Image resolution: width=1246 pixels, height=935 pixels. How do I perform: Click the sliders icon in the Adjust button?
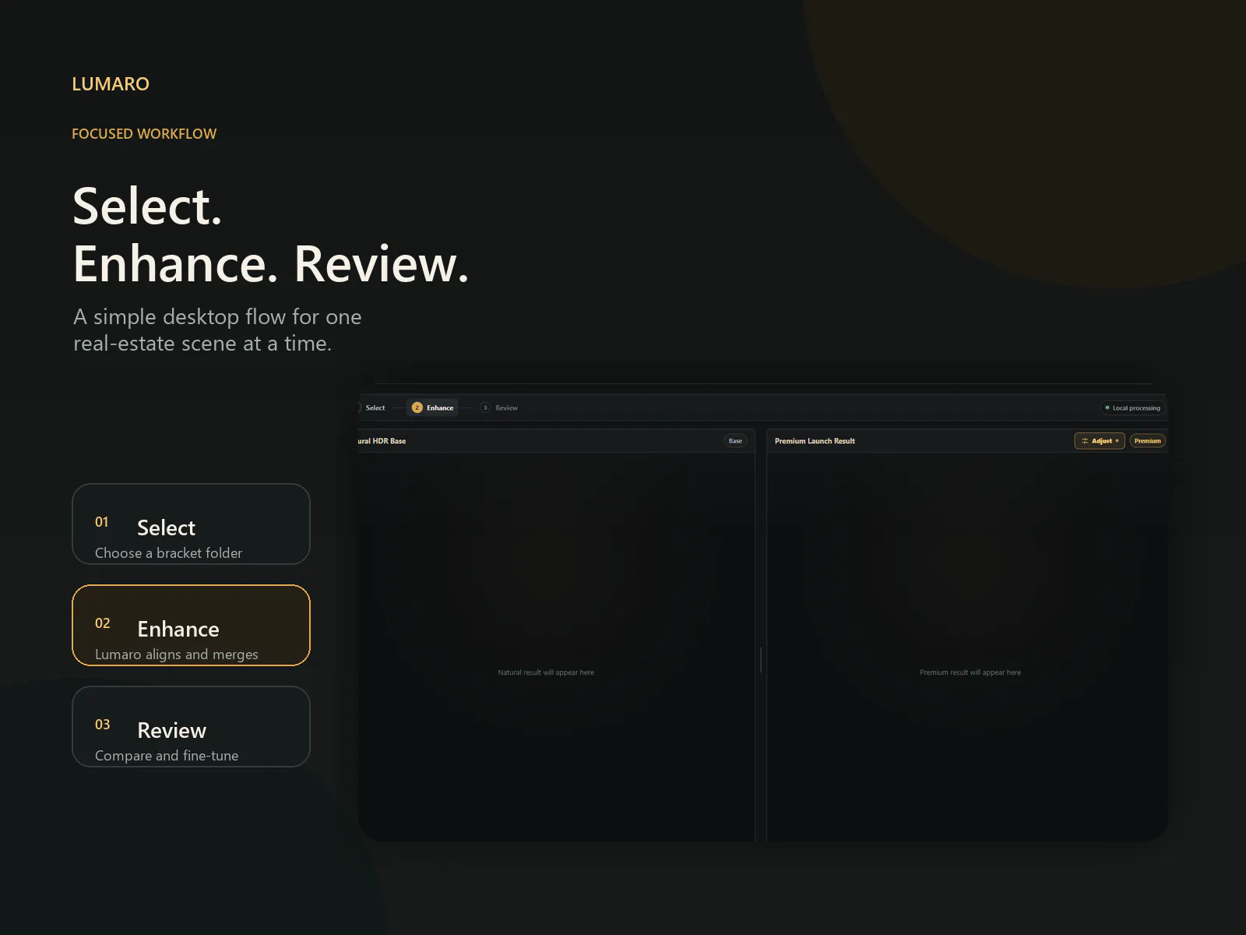coord(1085,441)
